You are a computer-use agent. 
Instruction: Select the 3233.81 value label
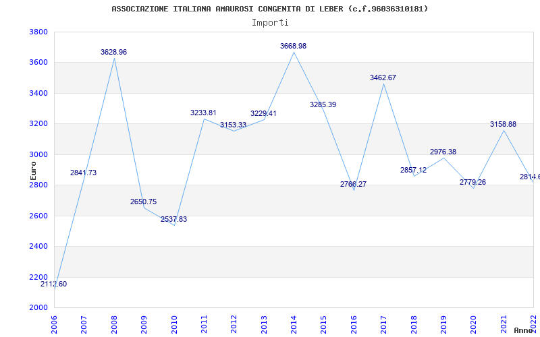coord(204,113)
